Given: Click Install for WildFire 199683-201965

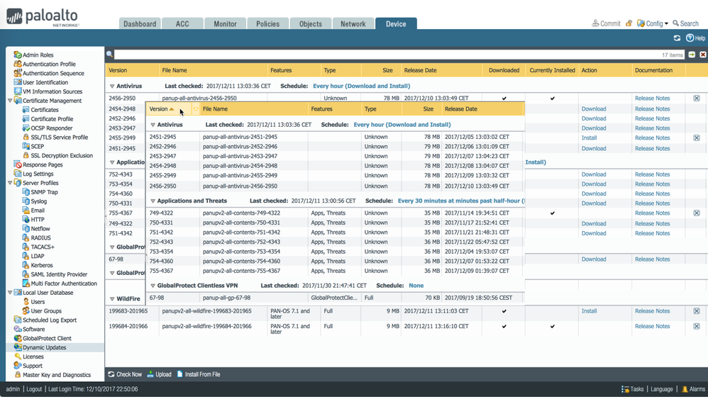Looking at the screenshot, I should coord(589,311).
